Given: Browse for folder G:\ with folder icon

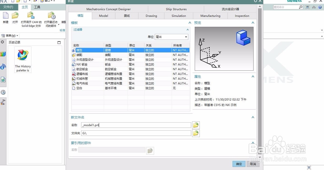Looking at the screenshot, I should [196, 133].
